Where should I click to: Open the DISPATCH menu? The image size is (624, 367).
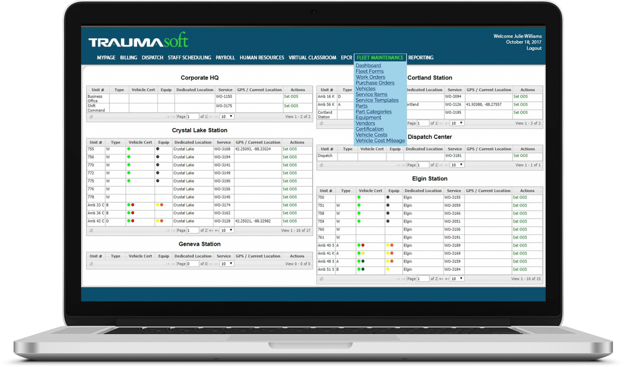152,57
